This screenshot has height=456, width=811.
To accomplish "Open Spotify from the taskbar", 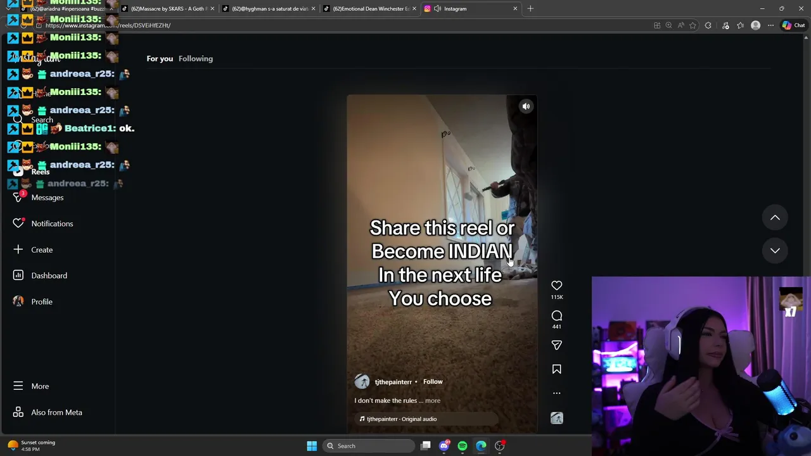I will (463, 446).
